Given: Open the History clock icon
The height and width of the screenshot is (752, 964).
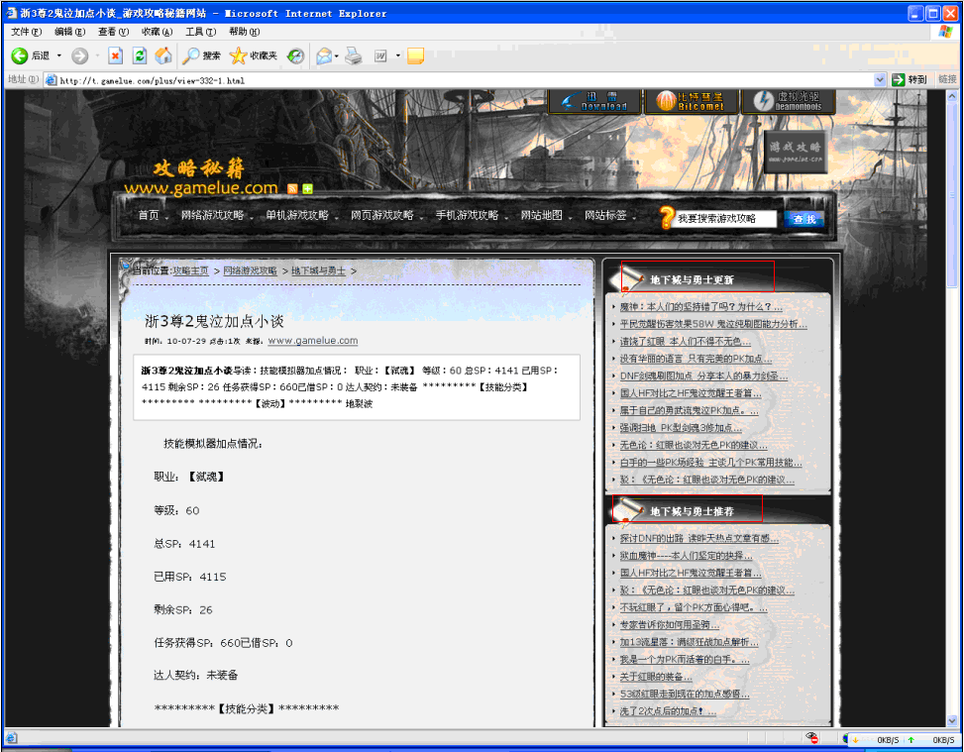Looking at the screenshot, I should tap(295, 55).
